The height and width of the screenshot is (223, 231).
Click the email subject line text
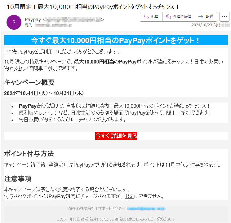(93, 7)
